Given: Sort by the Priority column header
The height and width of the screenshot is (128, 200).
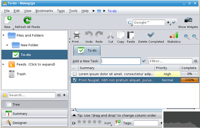Looking at the screenshot, I should pyautogui.click(x=167, y=68).
